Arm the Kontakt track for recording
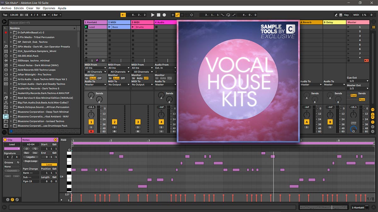This screenshot has height=212, width=378. [91, 131]
